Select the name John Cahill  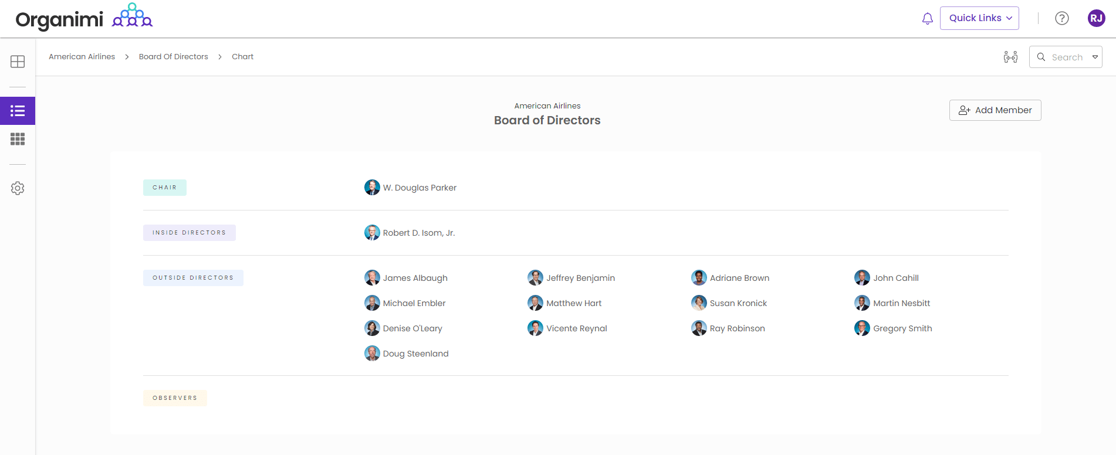click(x=896, y=278)
